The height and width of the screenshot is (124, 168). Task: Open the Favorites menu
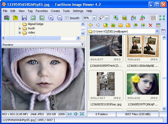42,11
